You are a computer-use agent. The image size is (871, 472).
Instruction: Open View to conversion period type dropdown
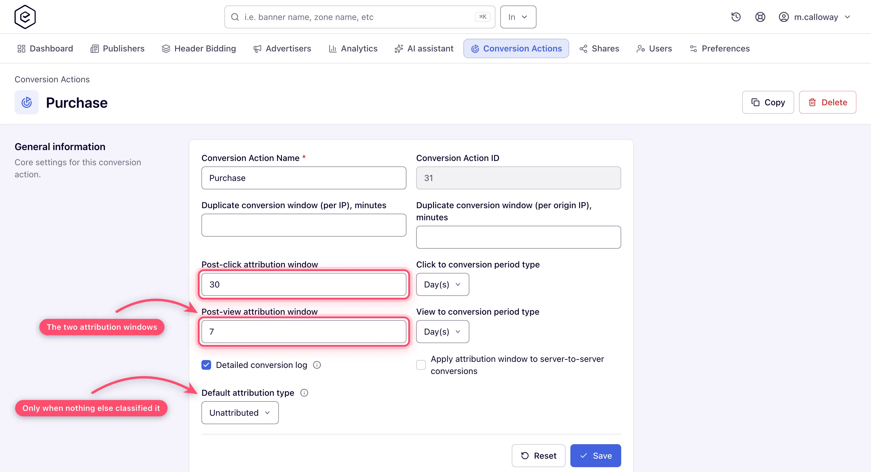(442, 332)
